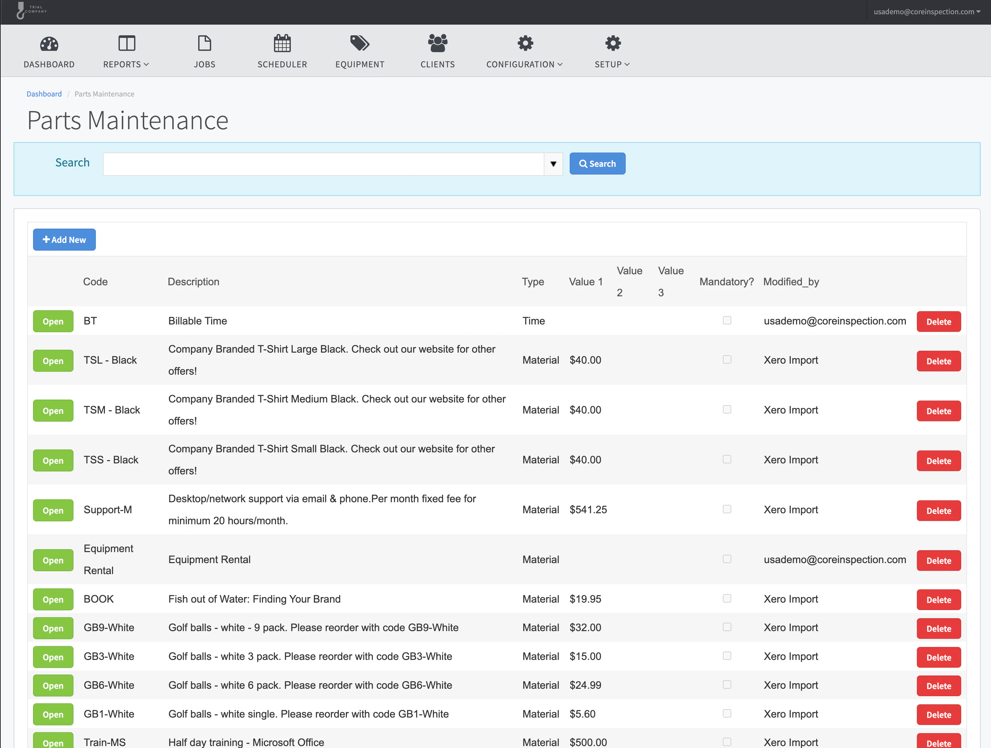Open the TSL - Black part
The height and width of the screenshot is (748, 991).
[x=53, y=361]
